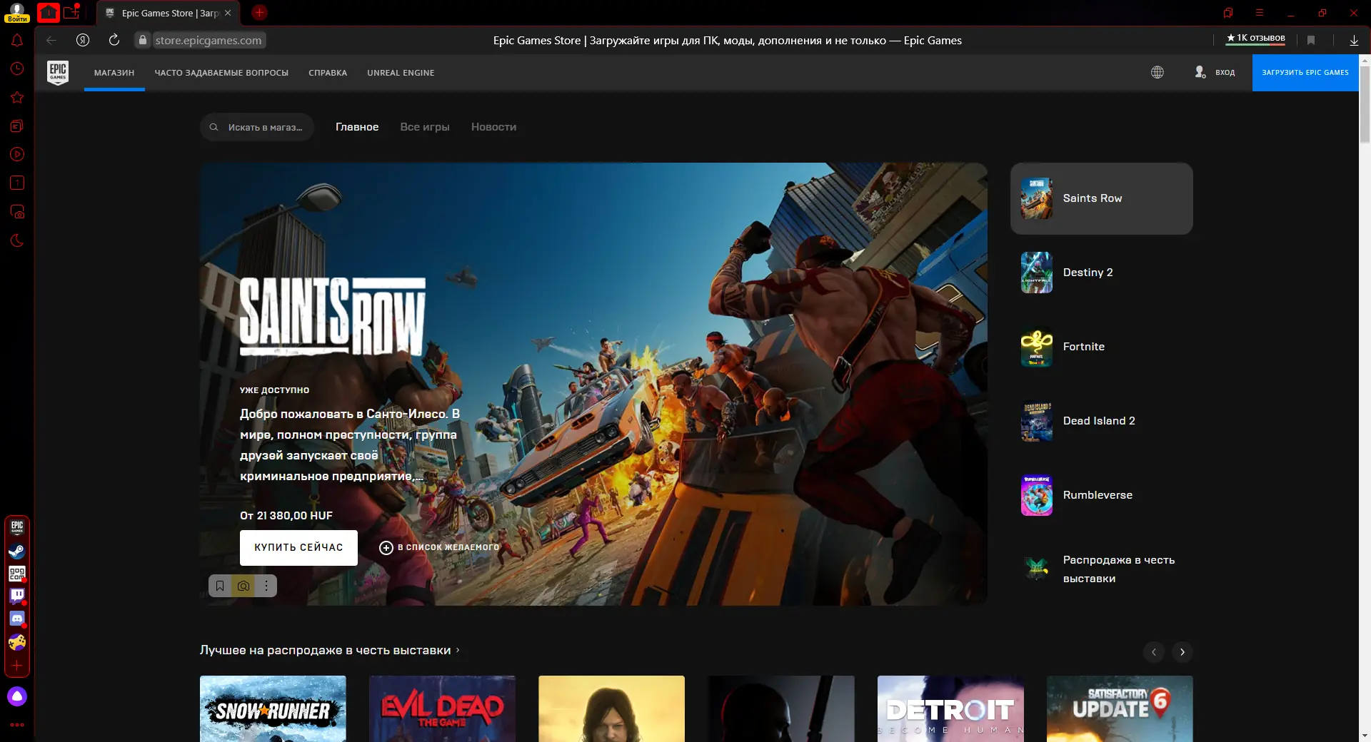This screenshot has height=742, width=1371.
Task: Click the padlock site security icon
Action: click(x=143, y=40)
